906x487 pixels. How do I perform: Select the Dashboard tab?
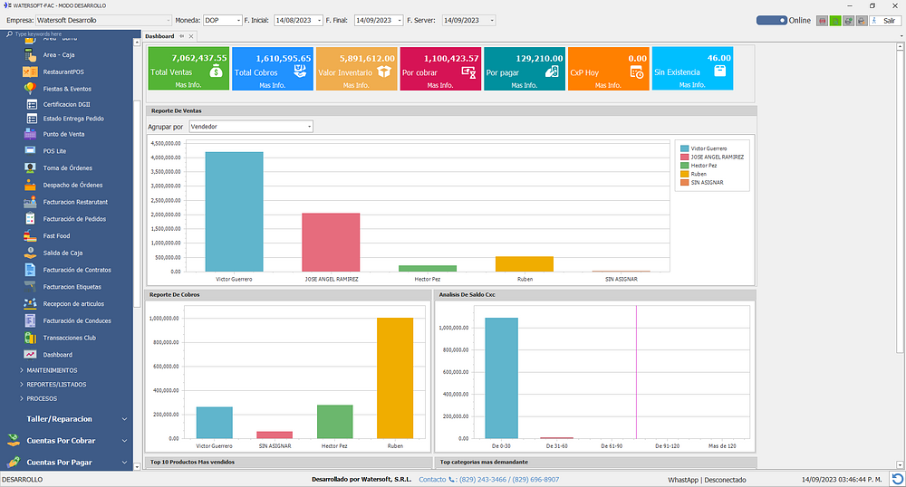pyautogui.click(x=159, y=36)
